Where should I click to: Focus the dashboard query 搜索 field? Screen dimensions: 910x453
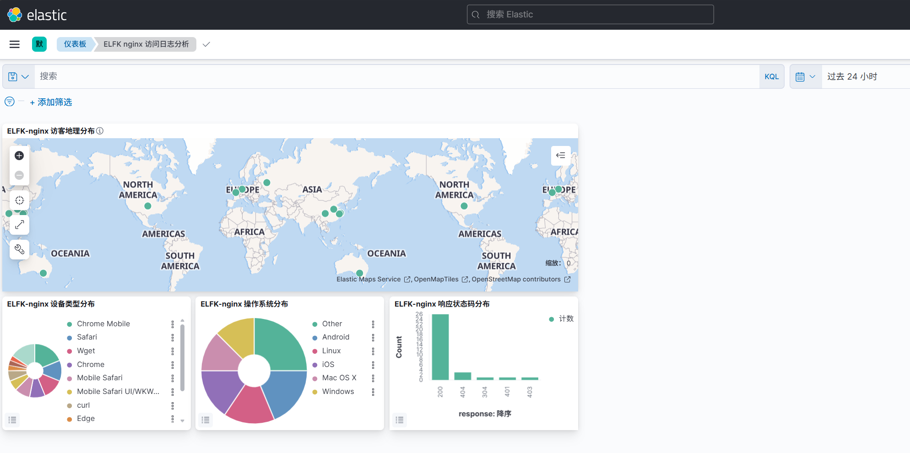click(x=397, y=77)
